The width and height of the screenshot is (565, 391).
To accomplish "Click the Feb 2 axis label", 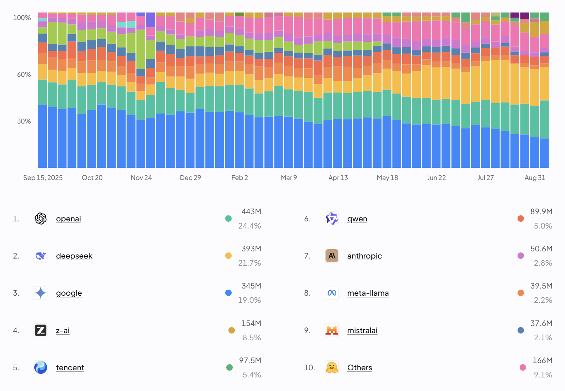I will pos(239,177).
